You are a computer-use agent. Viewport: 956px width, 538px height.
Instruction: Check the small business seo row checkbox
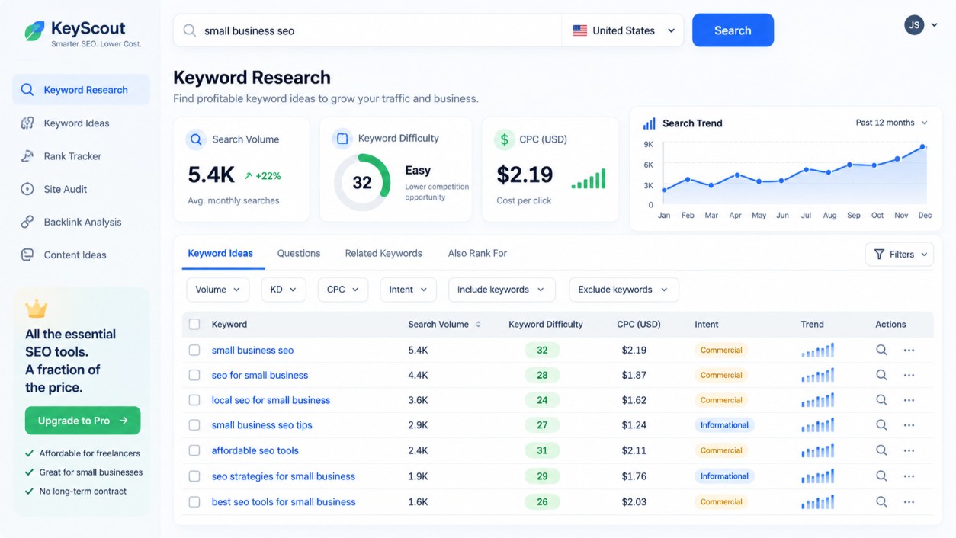tap(194, 350)
